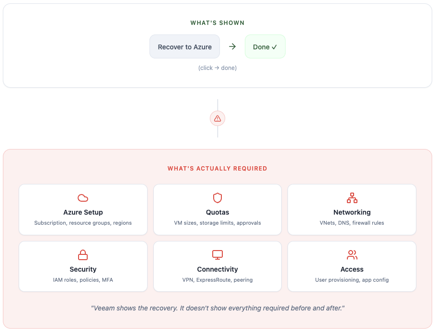This screenshot has width=436, height=332.
Task: Click the arrow between Recover and Done
Action: pos(232,46)
